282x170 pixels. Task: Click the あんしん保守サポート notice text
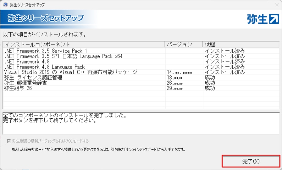click(x=97, y=149)
